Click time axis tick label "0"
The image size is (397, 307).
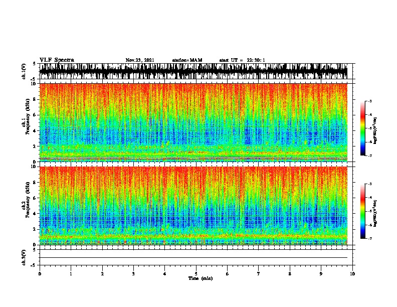40,273
